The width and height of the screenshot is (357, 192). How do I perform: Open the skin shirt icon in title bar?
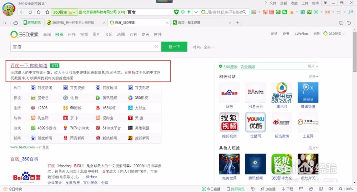(326, 3)
